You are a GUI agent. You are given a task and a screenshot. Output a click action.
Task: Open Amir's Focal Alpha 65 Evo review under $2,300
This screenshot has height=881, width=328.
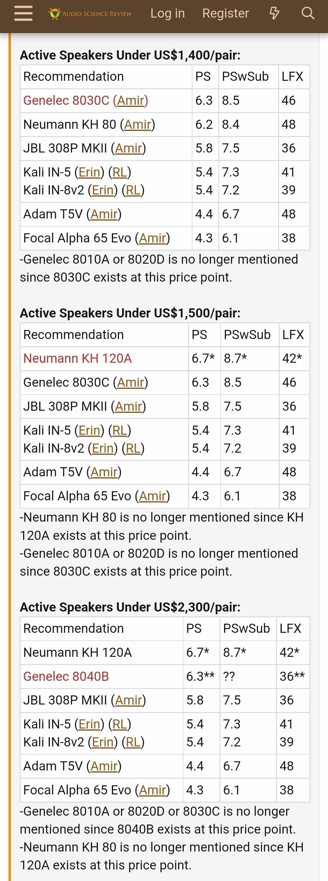coord(152,790)
